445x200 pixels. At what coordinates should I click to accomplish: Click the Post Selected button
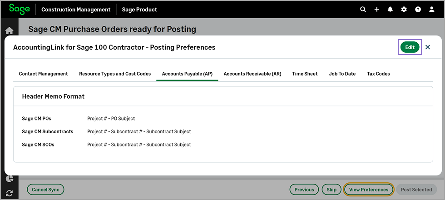(x=416, y=190)
